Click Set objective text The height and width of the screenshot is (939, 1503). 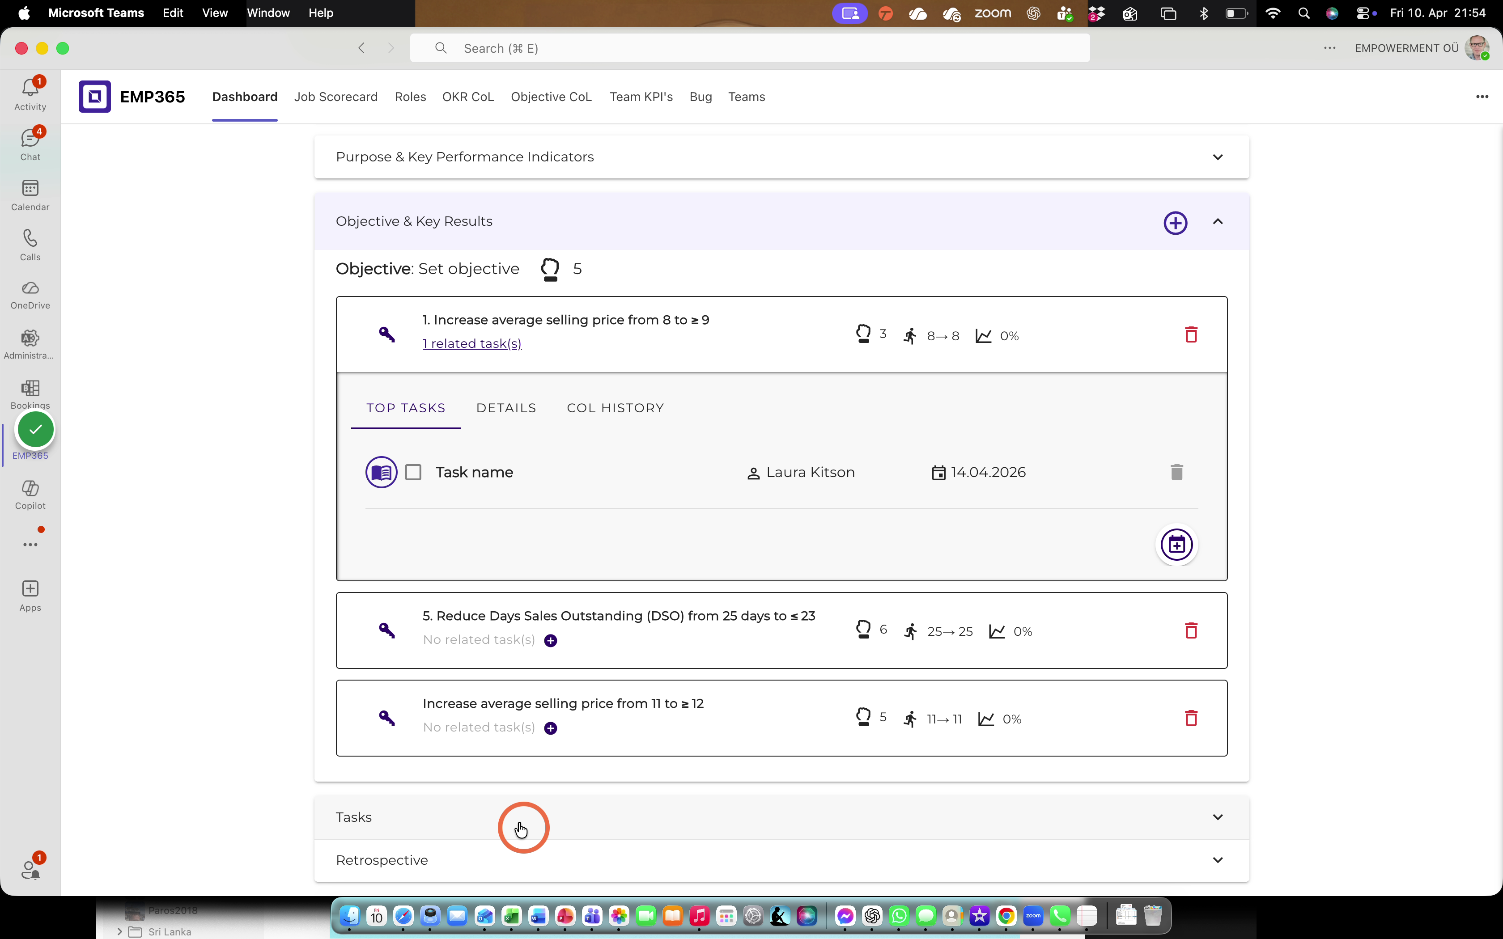pos(468,269)
